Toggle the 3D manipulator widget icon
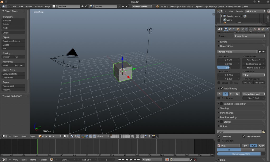 point(83,136)
